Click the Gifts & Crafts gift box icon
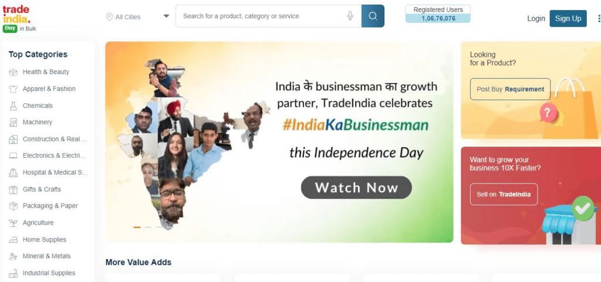The height and width of the screenshot is (282, 601). click(x=13, y=189)
